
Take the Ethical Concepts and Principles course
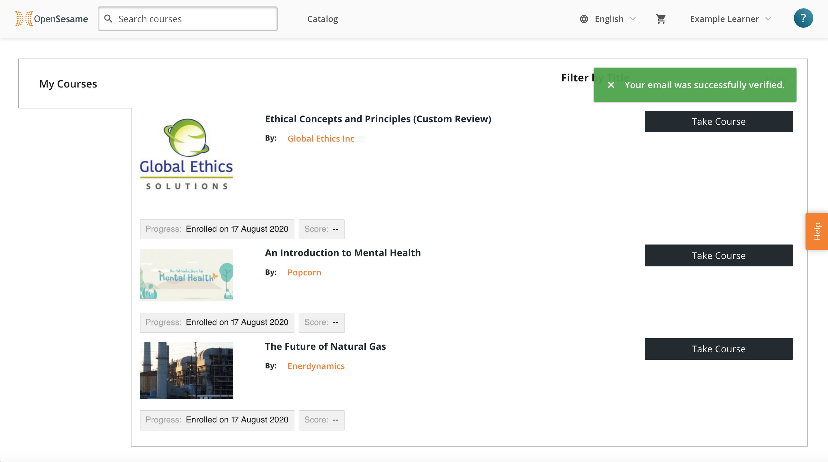pos(718,122)
